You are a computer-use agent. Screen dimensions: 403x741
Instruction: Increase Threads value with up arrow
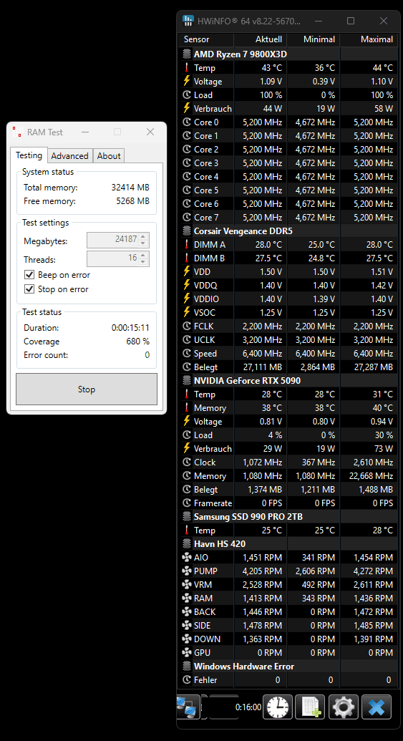click(143, 255)
